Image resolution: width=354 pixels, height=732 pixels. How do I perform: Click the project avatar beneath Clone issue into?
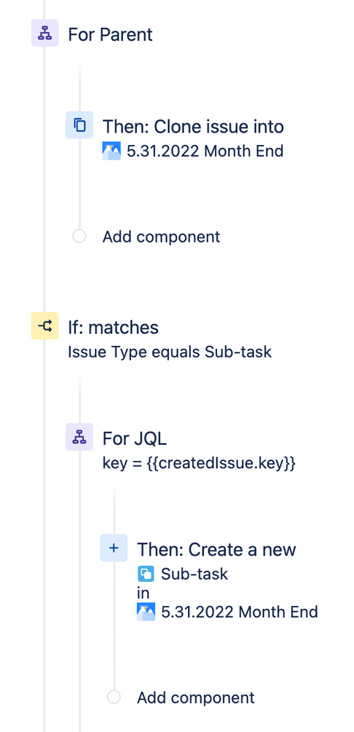click(x=111, y=151)
